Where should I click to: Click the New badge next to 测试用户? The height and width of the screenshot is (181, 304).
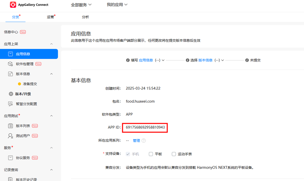pos(35,136)
